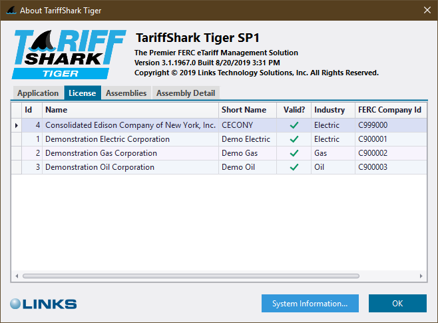Click the scrollbar left arrow
The height and width of the screenshot is (323, 438).
tap(17, 276)
